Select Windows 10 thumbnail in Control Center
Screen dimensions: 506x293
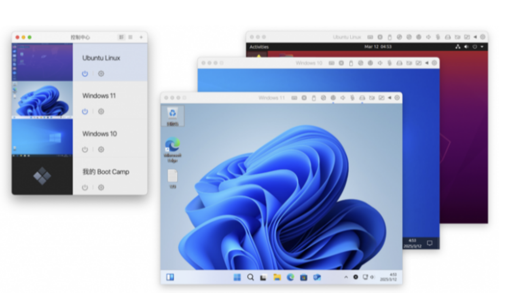click(x=42, y=137)
